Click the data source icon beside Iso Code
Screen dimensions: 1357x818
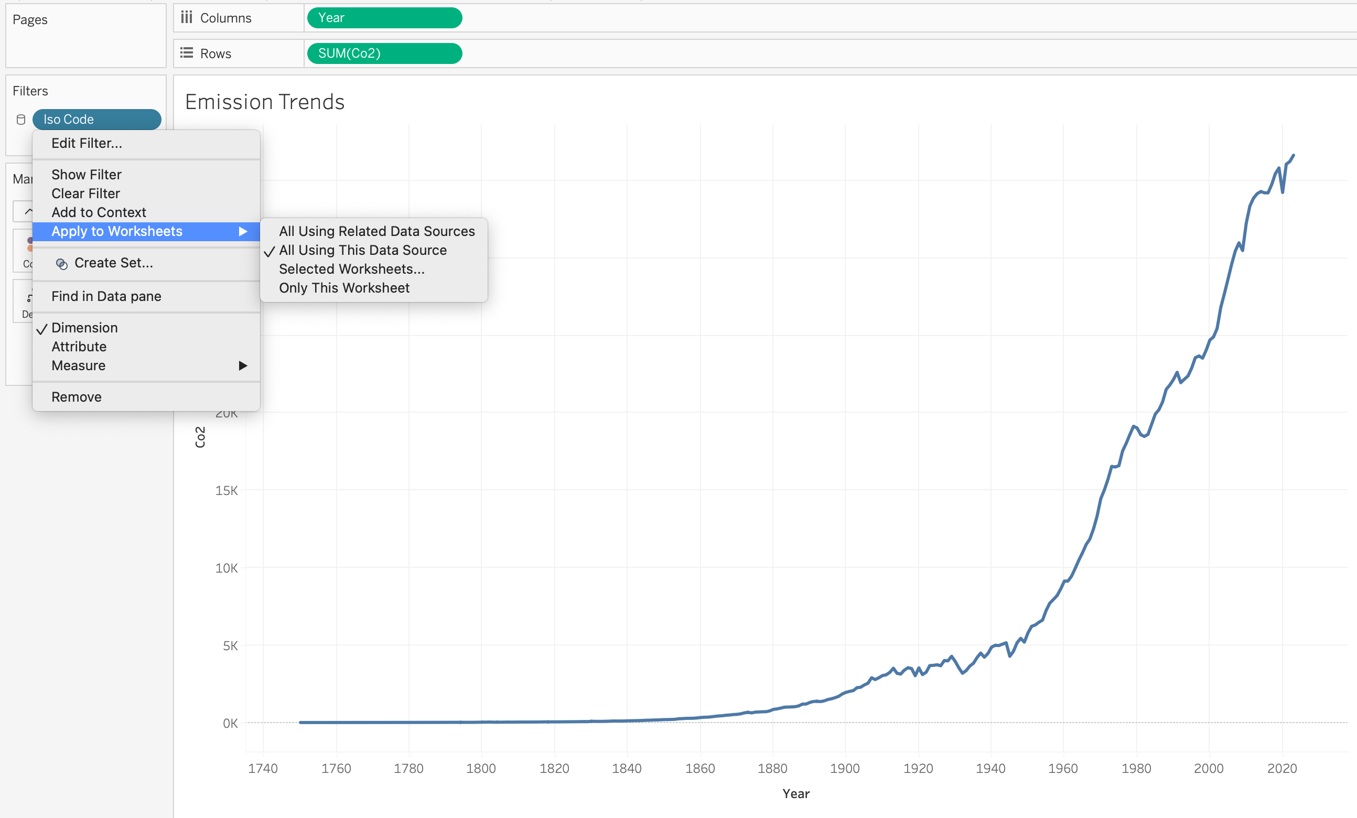pyautogui.click(x=21, y=120)
